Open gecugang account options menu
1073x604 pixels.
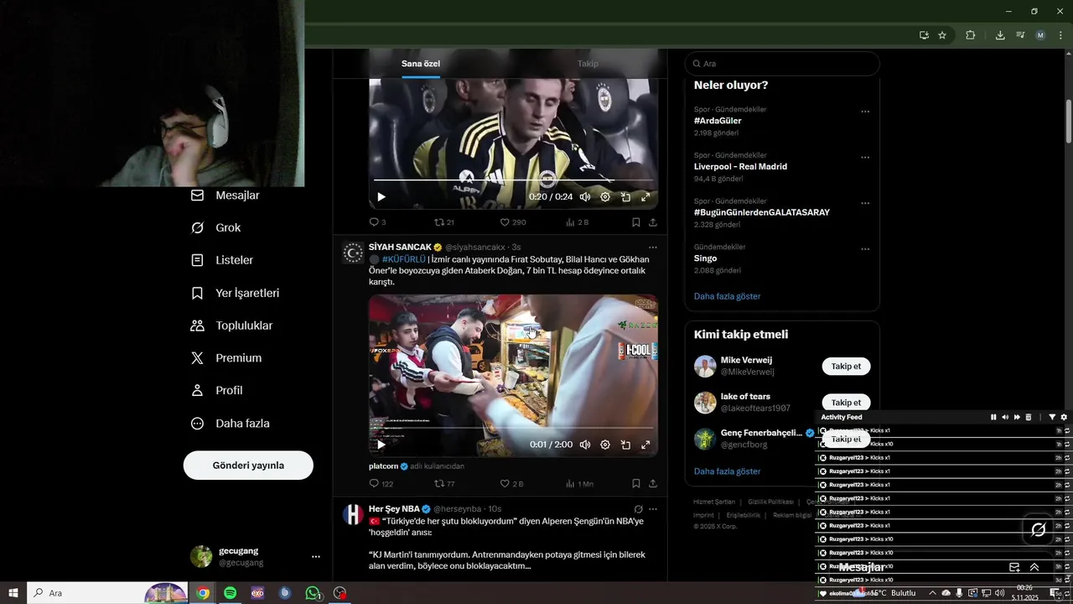(x=316, y=557)
